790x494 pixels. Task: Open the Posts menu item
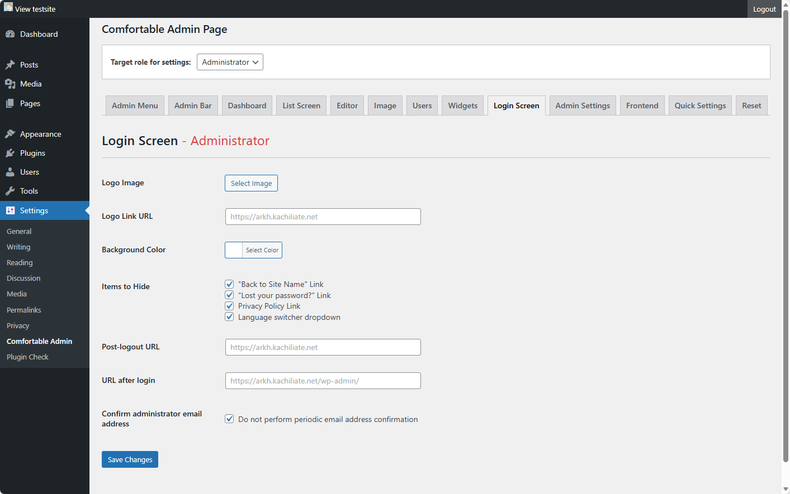[x=45, y=65]
